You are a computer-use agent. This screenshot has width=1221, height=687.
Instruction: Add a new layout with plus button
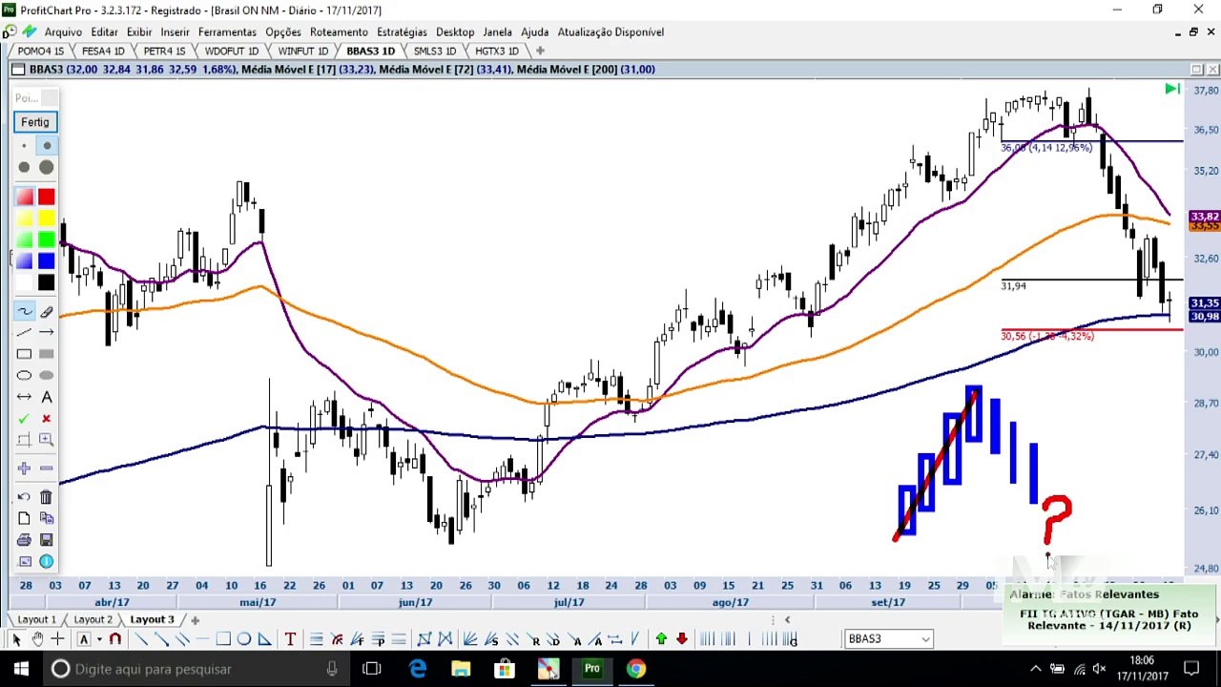point(195,620)
